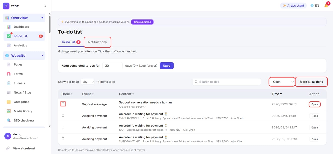Collapse the sidebar with the double-chevron icon
Screen dimensions: 333x154
pos(45,6)
